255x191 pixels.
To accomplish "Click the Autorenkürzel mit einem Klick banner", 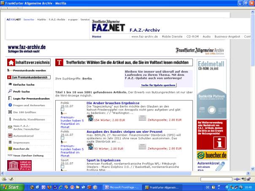I will click(212, 166).
